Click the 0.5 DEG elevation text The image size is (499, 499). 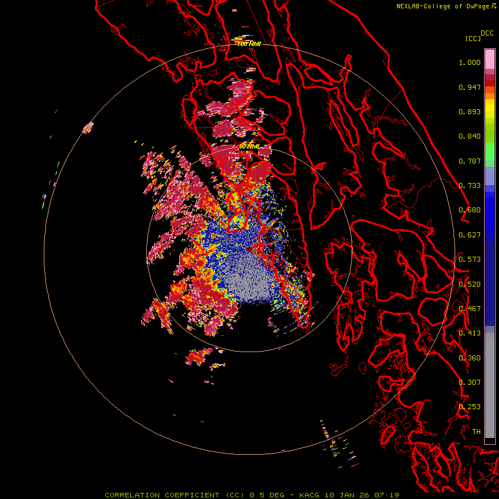pos(267,495)
